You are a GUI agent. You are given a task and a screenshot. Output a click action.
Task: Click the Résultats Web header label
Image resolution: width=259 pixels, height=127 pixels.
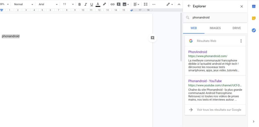(x=206, y=41)
